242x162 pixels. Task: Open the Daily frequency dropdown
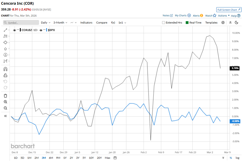[46, 23]
